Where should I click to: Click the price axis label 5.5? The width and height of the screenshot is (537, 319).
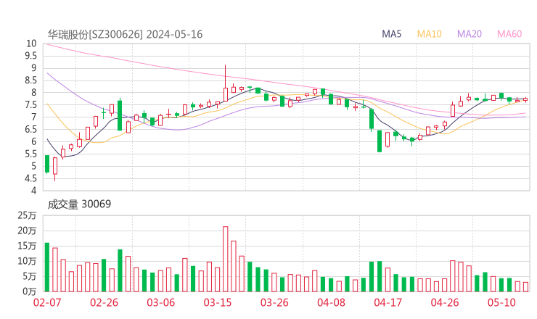[x=30, y=154]
